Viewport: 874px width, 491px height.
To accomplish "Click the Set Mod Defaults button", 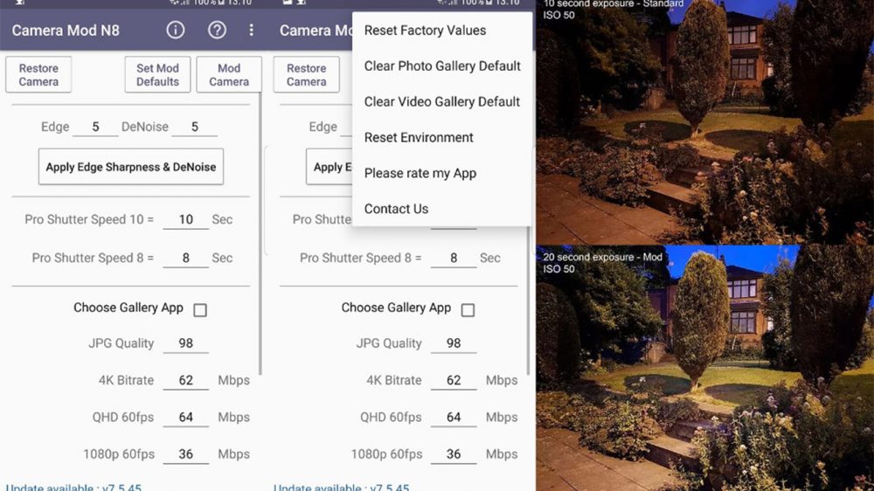I will tap(157, 74).
